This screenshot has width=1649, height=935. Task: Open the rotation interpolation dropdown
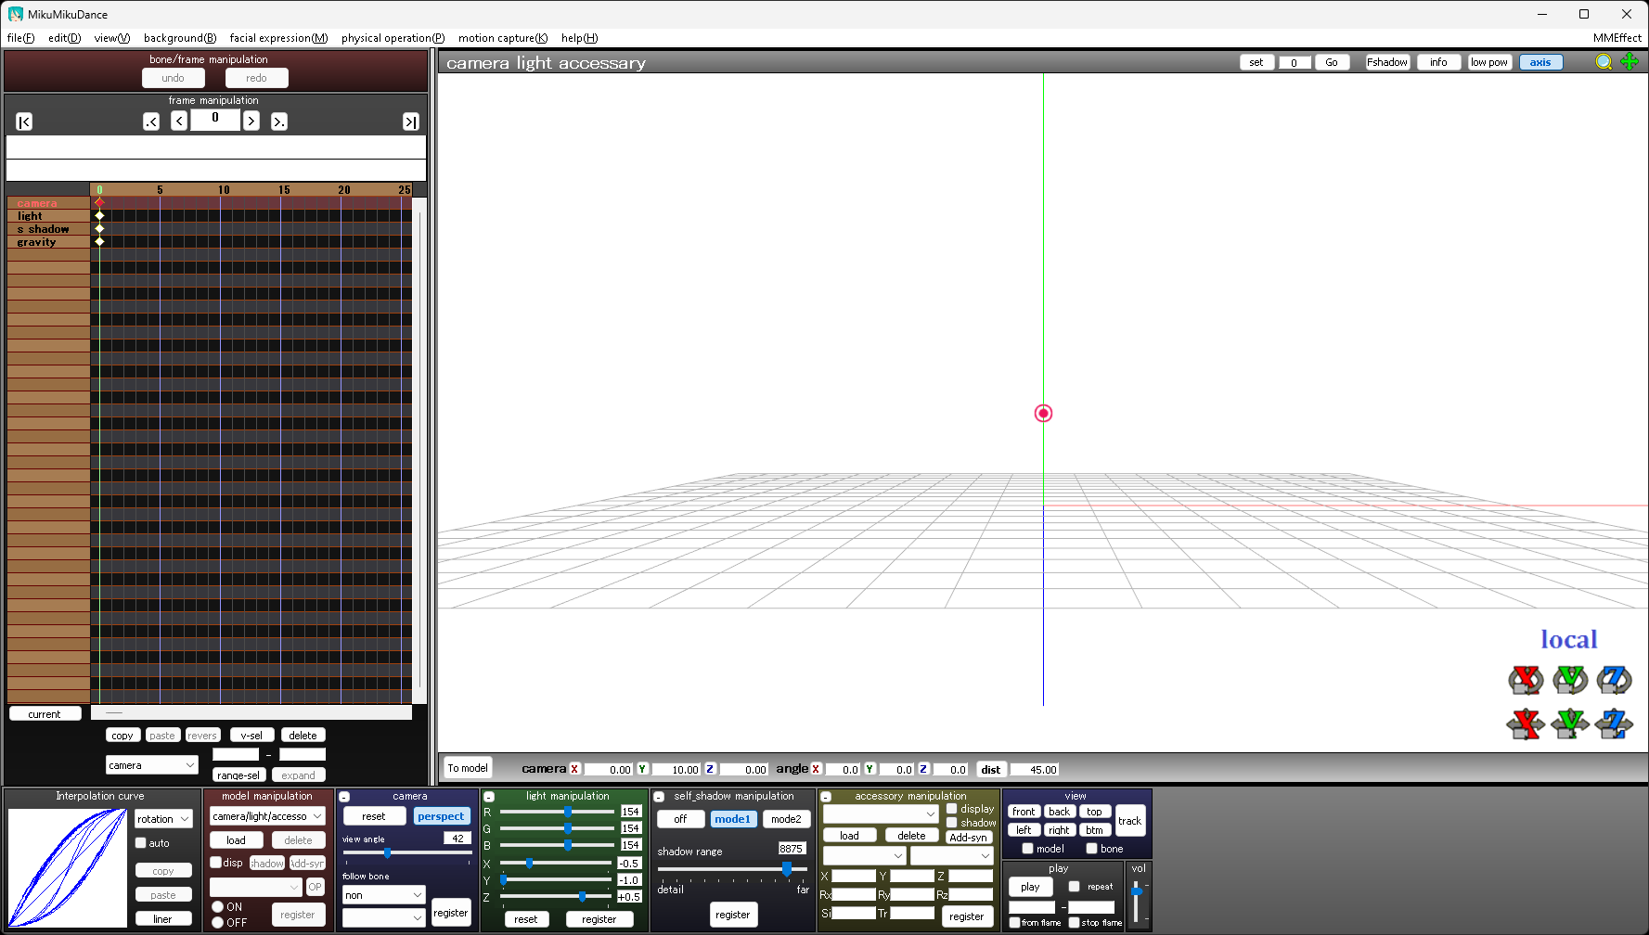163,819
